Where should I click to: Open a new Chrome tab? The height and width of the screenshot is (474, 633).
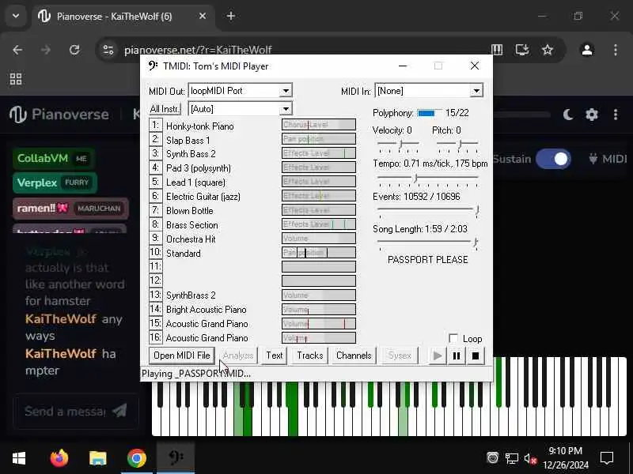coord(231,16)
